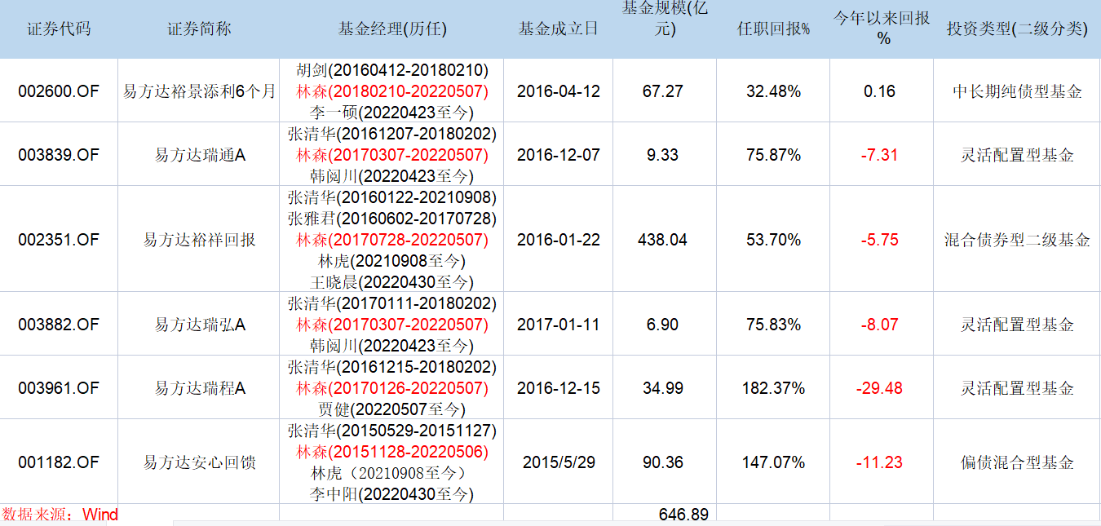The image size is (1101, 526).
Task: Select the fund size value 6.90
Action: (662, 325)
